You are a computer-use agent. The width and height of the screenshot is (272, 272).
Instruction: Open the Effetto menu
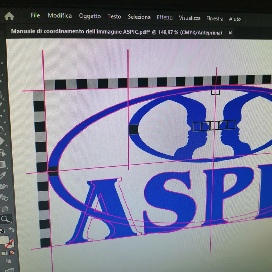[x=165, y=17]
